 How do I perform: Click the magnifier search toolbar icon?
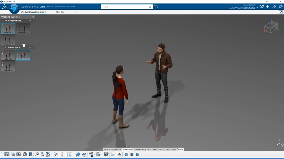(37, 154)
